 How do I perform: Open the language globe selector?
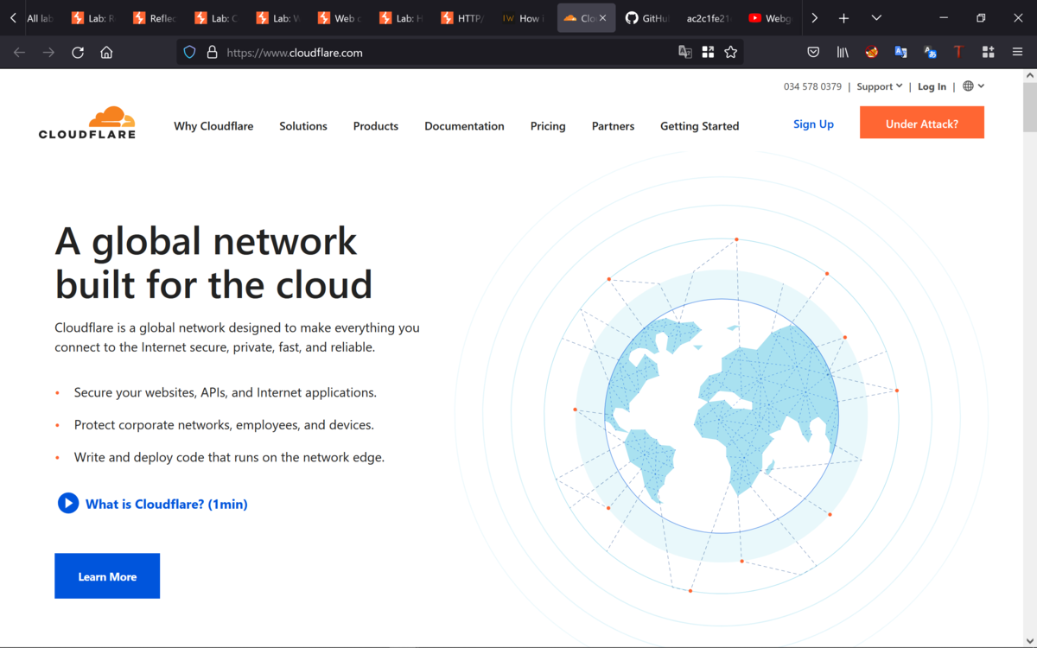(x=973, y=86)
